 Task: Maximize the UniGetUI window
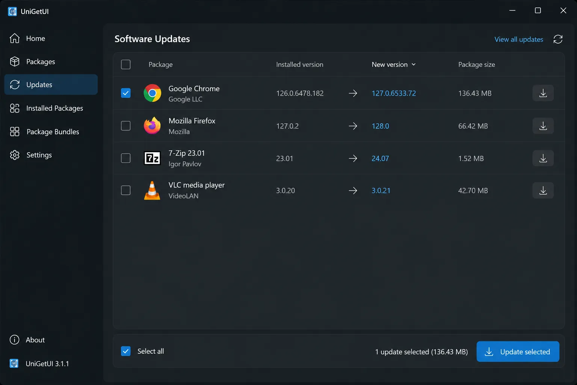538,11
